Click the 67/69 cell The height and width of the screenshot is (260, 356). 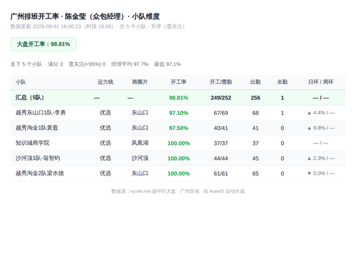tap(221, 113)
